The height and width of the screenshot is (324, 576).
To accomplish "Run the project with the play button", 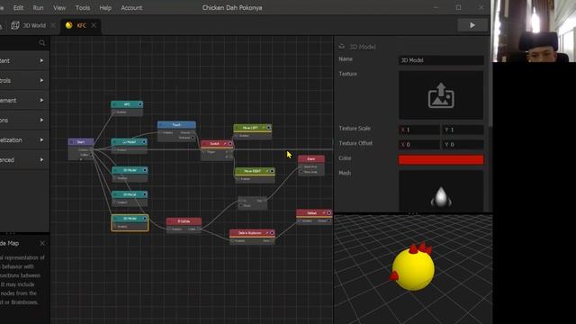I will pos(472,25).
